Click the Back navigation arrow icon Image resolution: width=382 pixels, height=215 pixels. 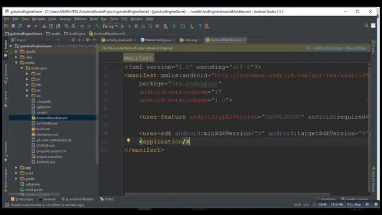pos(82,26)
